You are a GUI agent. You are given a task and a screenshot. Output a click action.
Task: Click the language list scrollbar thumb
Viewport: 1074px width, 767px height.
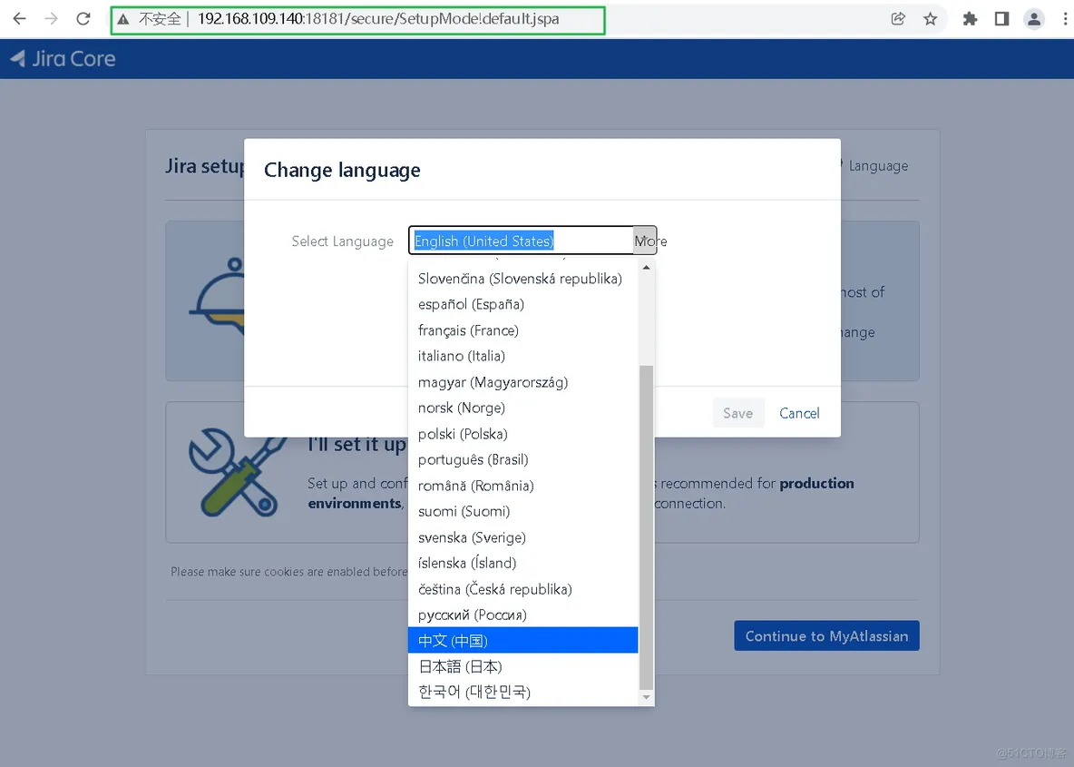646,527
